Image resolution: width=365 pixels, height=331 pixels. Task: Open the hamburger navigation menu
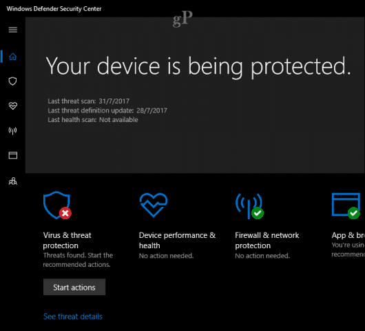(13, 30)
